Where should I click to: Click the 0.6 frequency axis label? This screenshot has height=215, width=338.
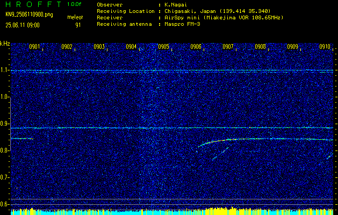tap(4, 204)
